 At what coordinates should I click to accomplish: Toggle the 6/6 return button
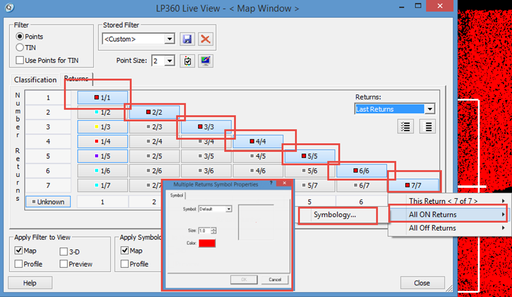tap(362, 171)
